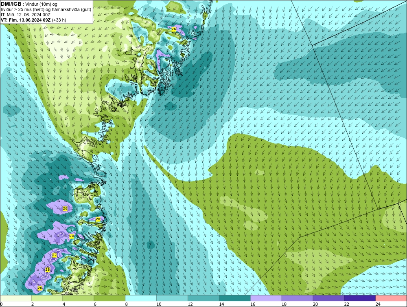This screenshot has width=407, height=307.
Task: Click the legend scale number 0
Action: 1,304
